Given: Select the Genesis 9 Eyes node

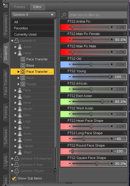Looking at the screenshot, I should coord(32,171).
